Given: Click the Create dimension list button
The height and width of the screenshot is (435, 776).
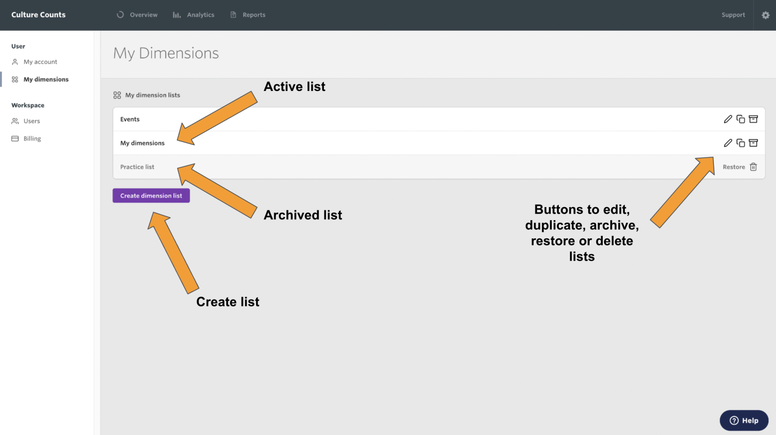Looking at the screenshot, I should click(x=151, y=196).
